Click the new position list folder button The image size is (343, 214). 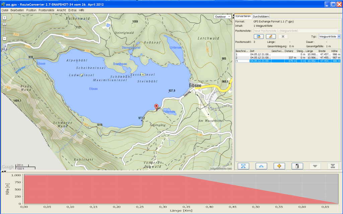coord(259,37)
